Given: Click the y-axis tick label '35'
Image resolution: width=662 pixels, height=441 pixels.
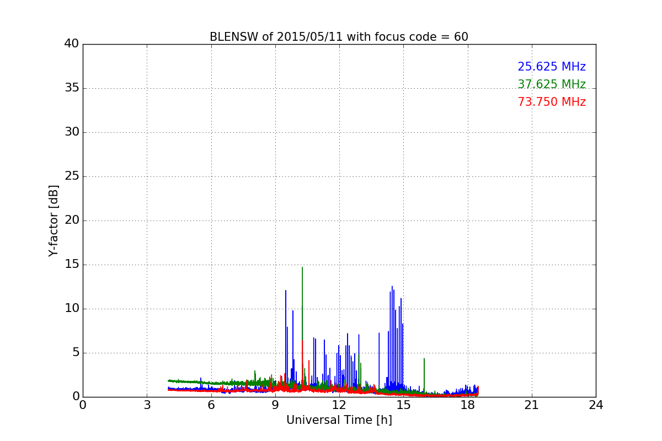Looking at the screenshot, I should pos(72,88).
